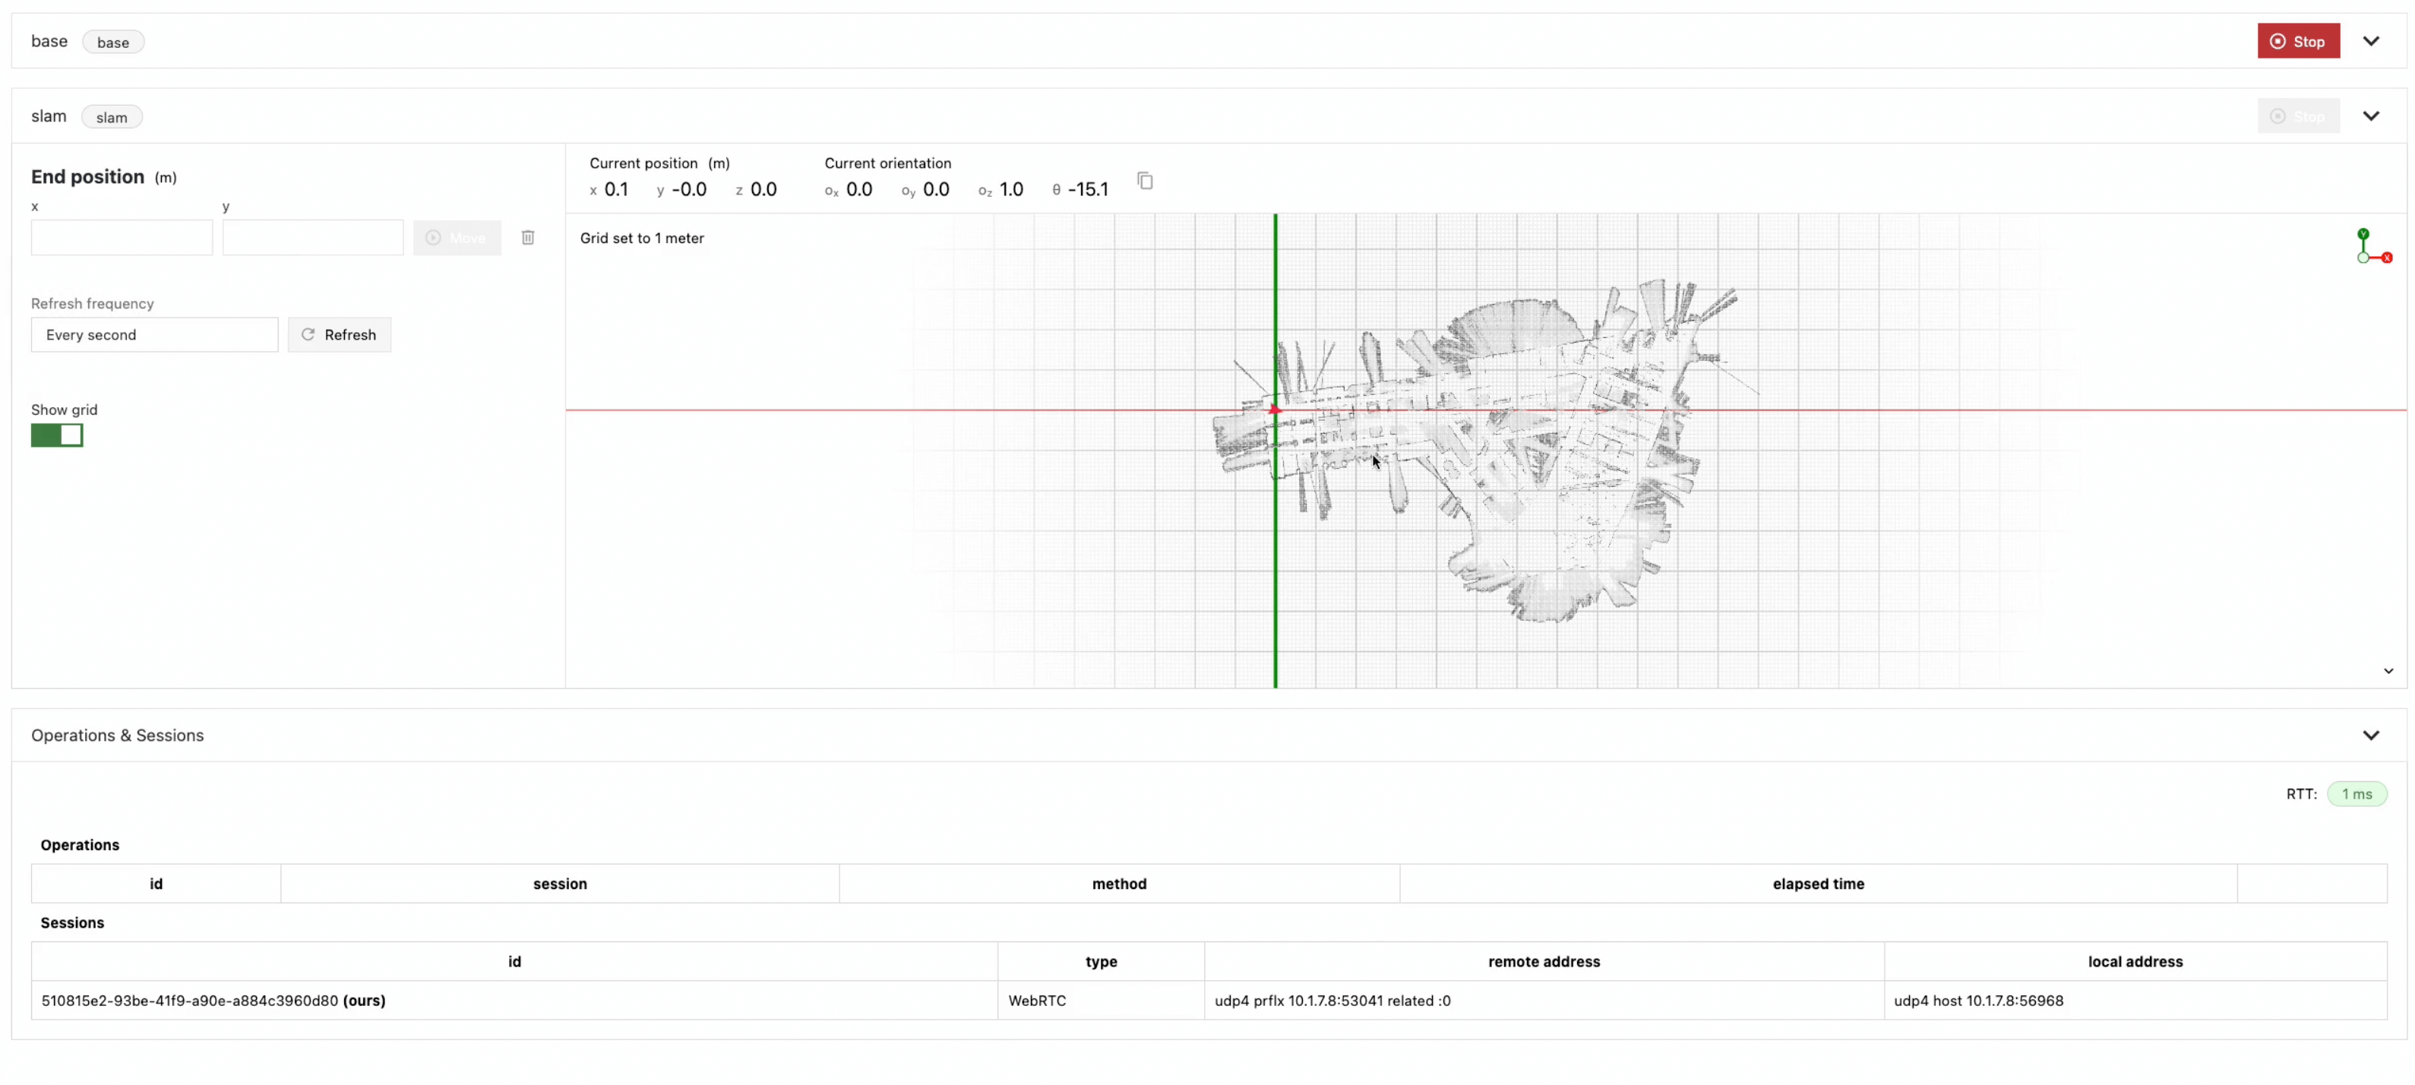2415x1085 pixels.
Task: Click End position x input field
Action: click(x=122, y=238)
